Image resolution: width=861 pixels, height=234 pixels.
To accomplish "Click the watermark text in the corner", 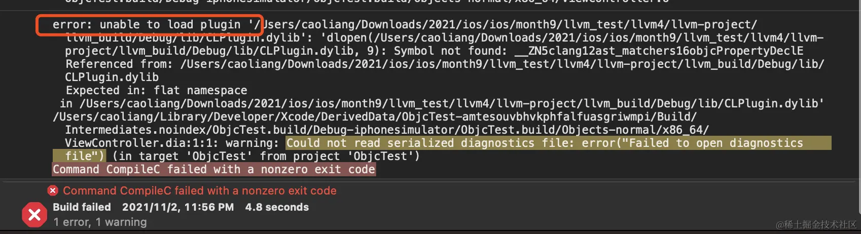I will pyautogui.click(x=816, y=224).
